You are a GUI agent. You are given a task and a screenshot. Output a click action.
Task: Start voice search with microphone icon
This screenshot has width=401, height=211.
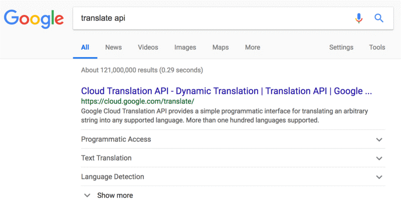pos(359,18)
